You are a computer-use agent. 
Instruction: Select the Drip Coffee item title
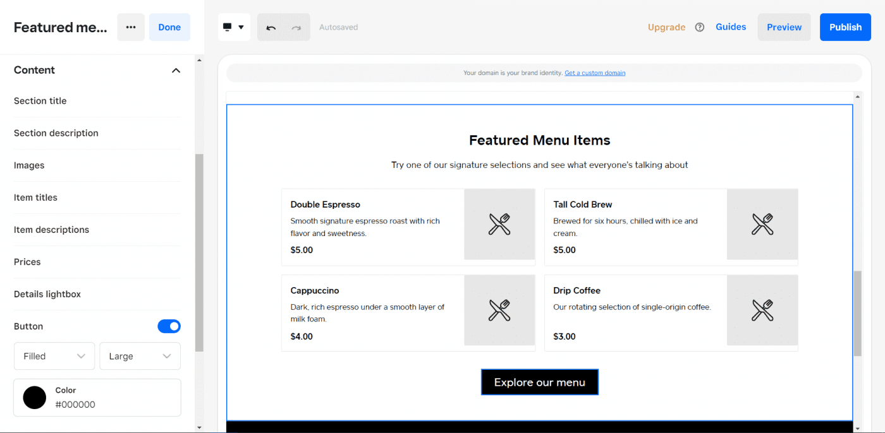click(577, 290)
